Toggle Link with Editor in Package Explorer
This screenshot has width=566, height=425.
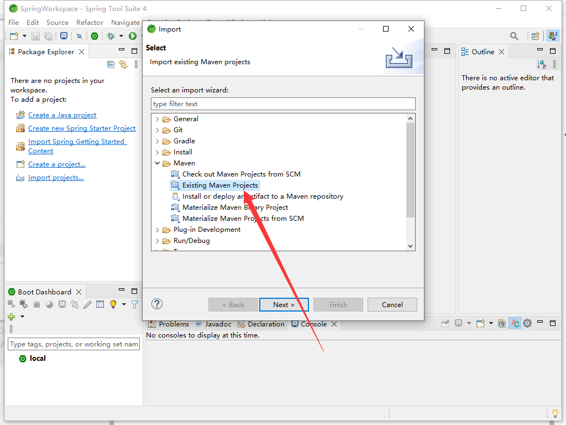click(x=123, y=65)
